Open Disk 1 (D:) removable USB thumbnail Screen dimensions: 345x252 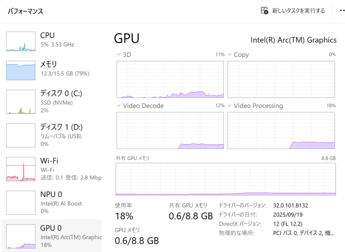[20, 135]
